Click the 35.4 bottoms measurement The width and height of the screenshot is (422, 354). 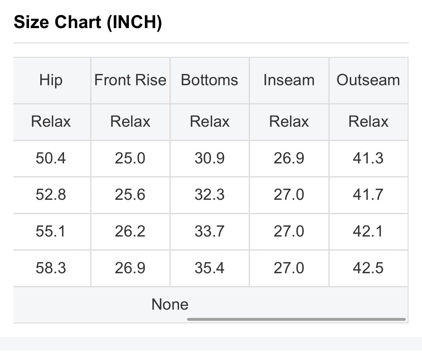click(209, 267)
